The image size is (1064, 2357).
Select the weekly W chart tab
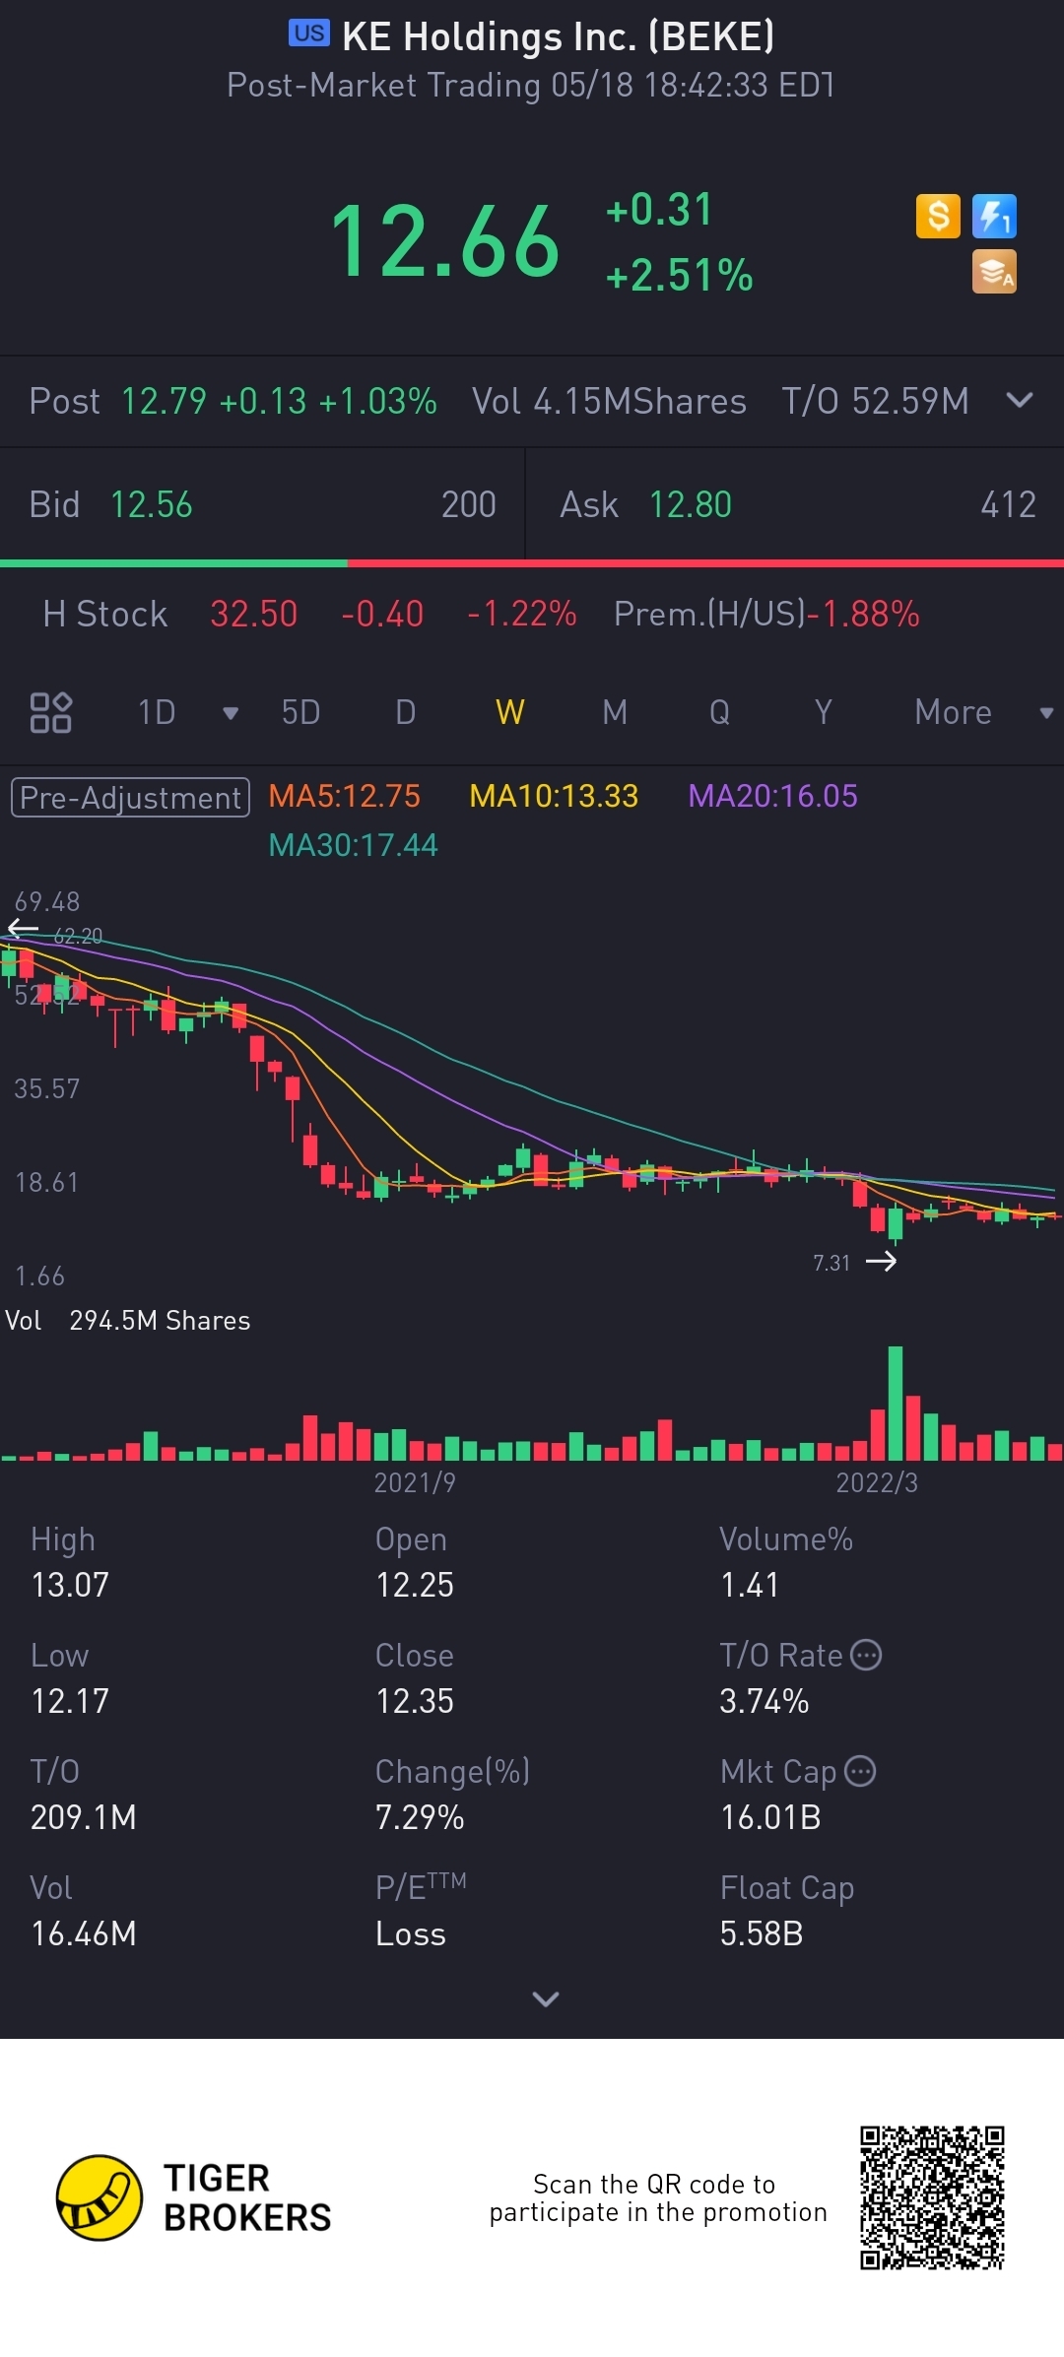pos(510,712)
